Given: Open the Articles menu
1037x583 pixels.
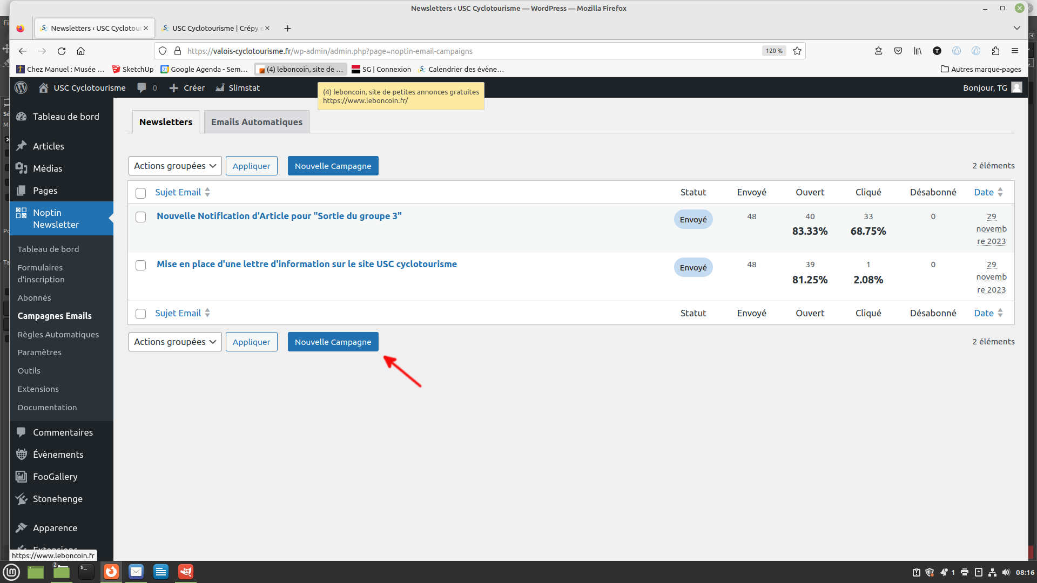Looking at the screenshot, I should click(62, 146).
